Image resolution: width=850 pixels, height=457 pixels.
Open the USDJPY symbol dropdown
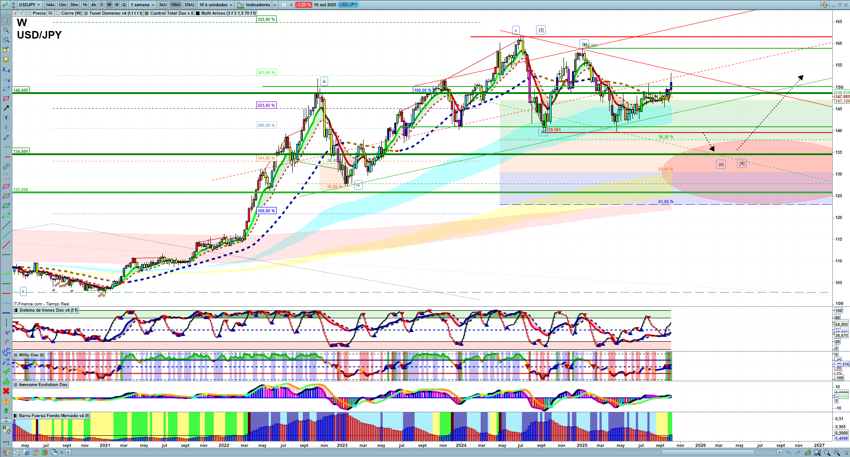[x=29, y=5]
